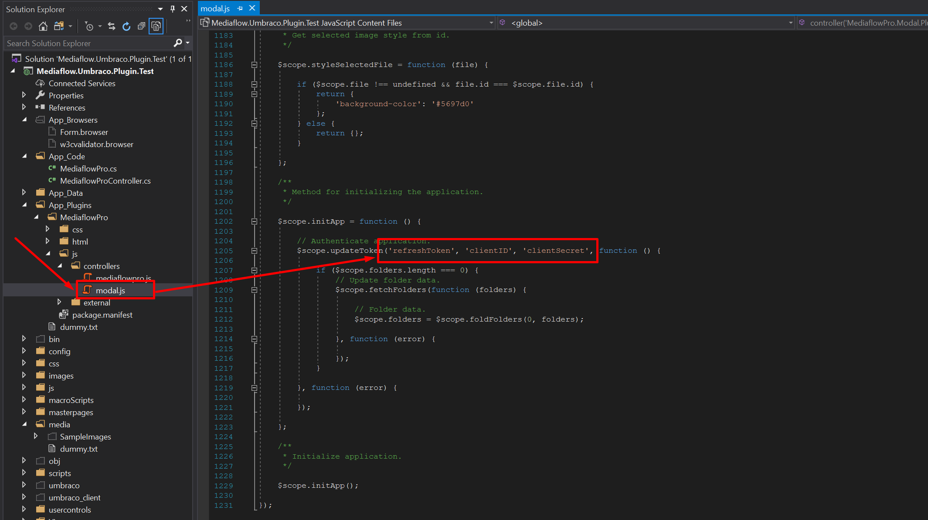Screen dimensions: 928x520
Task: Select w3cvalidator.browser file
Action: pyautogui.click(x=96, y=144)
